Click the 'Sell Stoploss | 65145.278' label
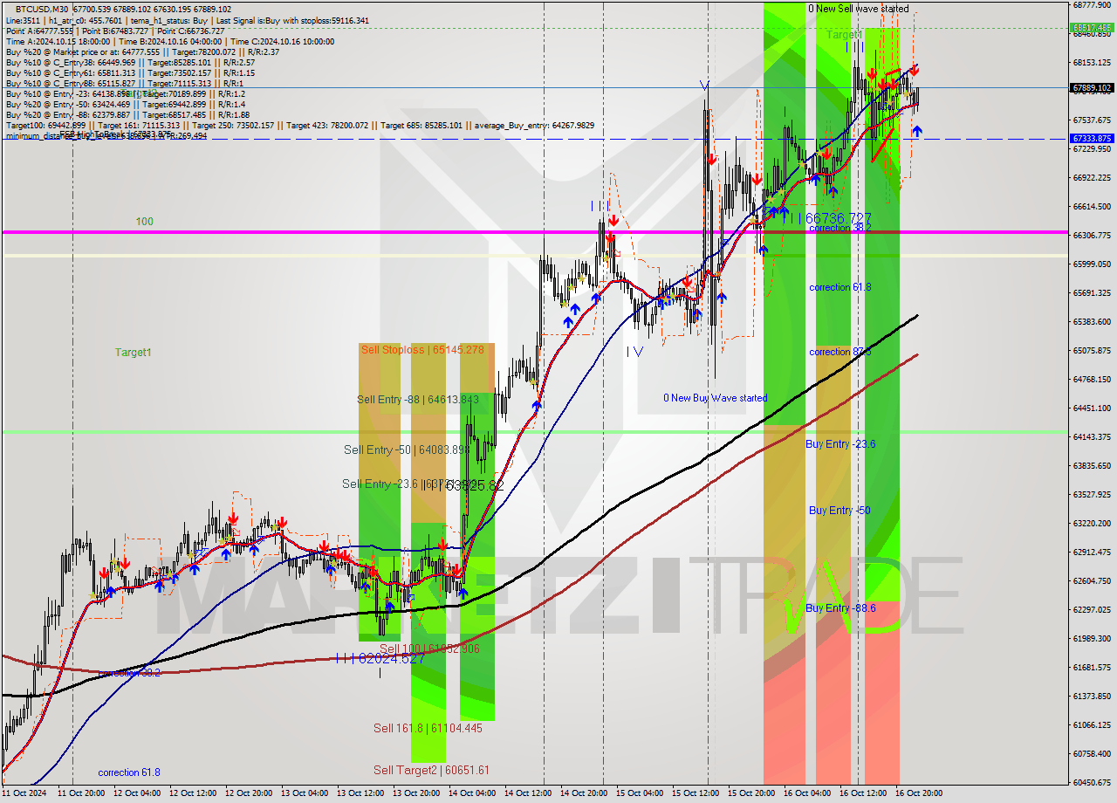 [x=421, y=349]
